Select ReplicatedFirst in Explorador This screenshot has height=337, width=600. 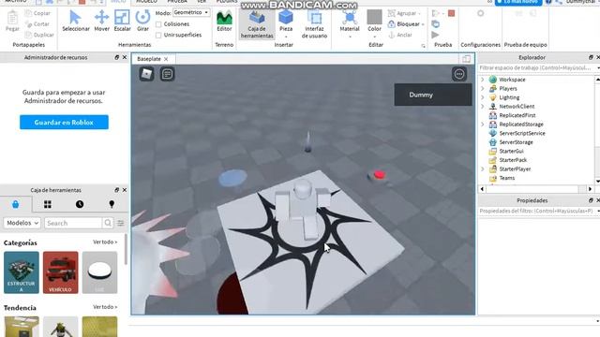click(517, 115)
